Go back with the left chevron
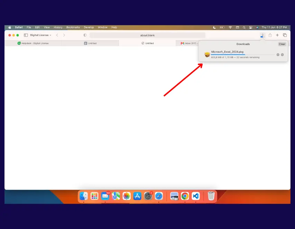295x229 pixels. coord(57,35)
